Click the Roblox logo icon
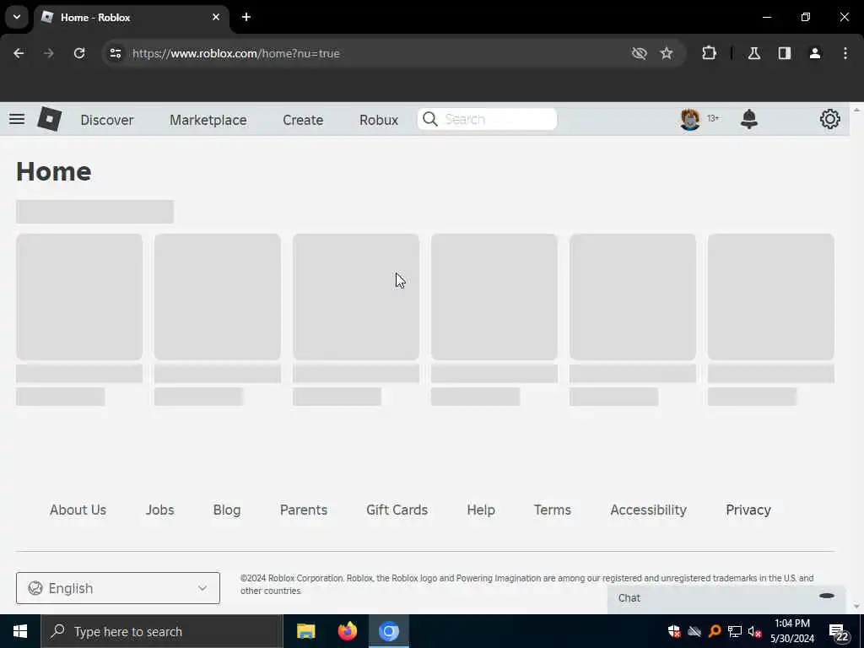 pyautogui.click(x=49, y=119)
